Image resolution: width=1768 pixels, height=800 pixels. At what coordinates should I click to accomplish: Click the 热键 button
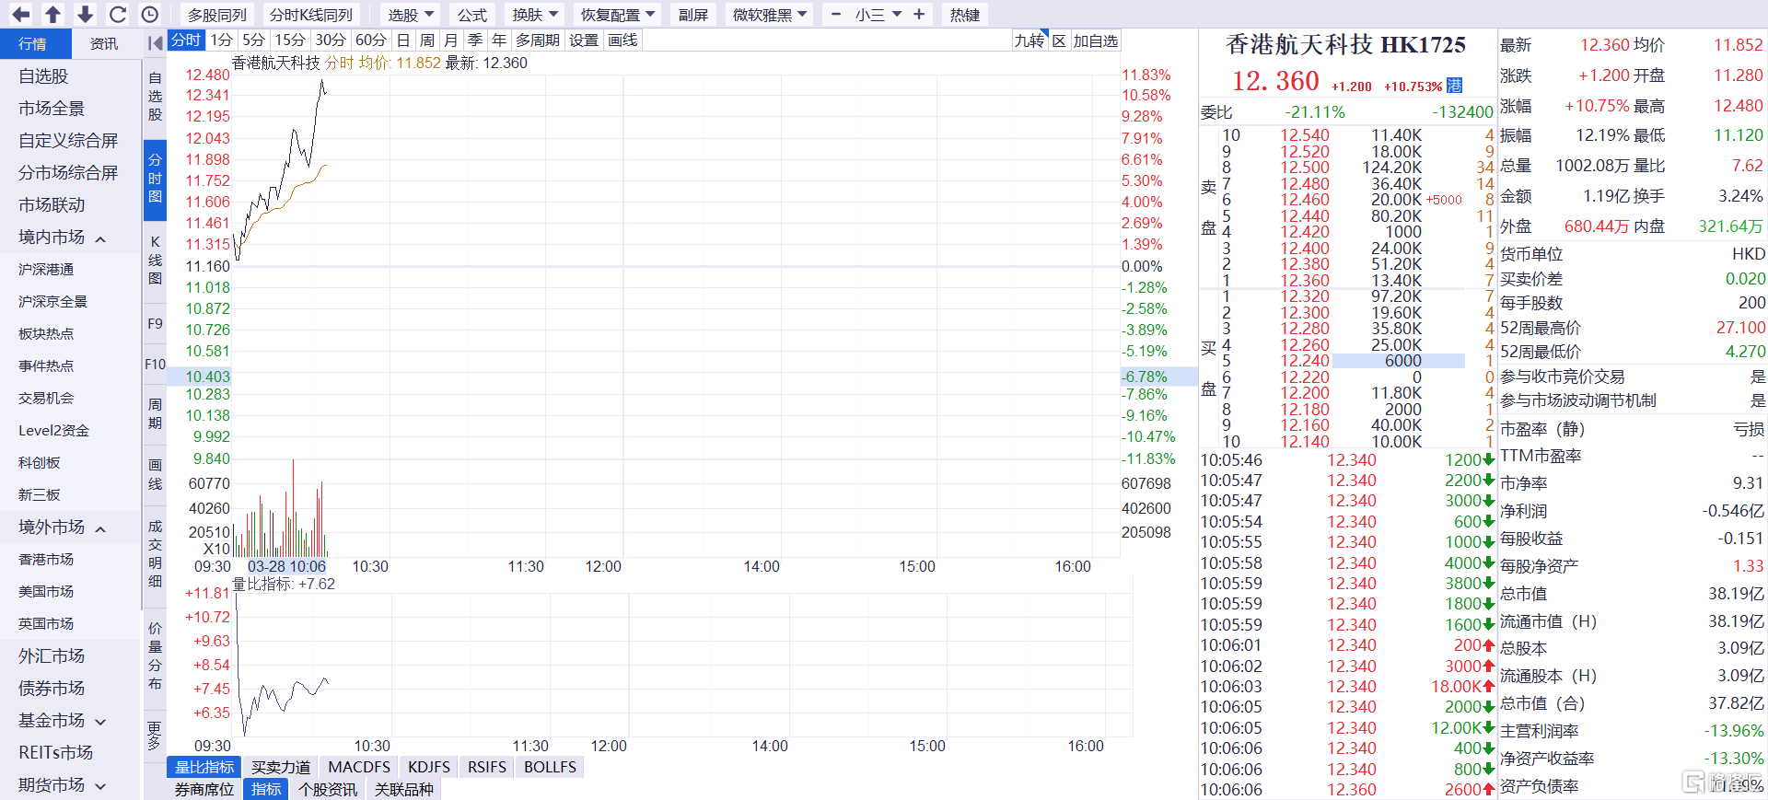[x=965, y=15]
